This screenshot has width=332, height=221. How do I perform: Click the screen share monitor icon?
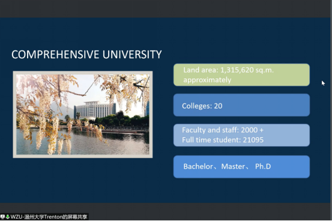click(x=2, y=217)
